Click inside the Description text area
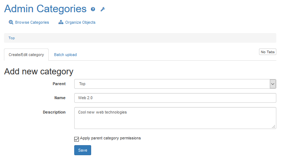The height and width of the screenshot is (157, 281). click(175, 118)
